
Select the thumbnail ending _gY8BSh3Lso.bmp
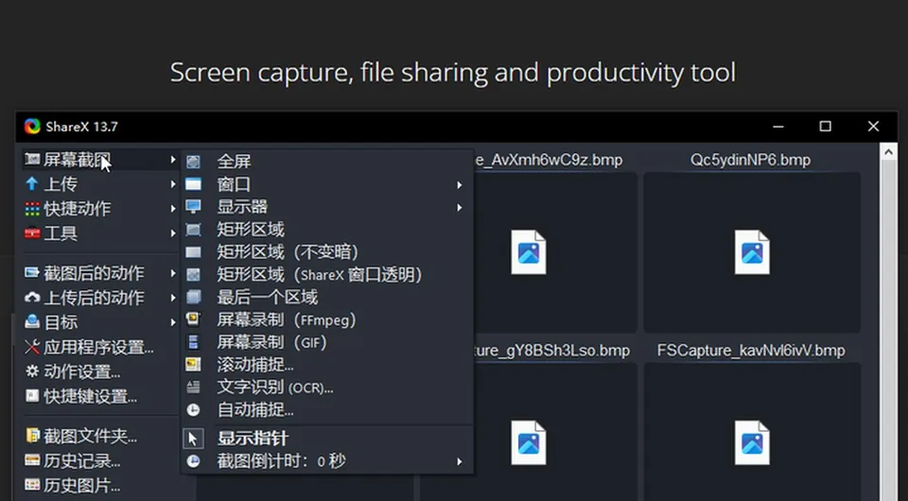[x=555, y=432]
